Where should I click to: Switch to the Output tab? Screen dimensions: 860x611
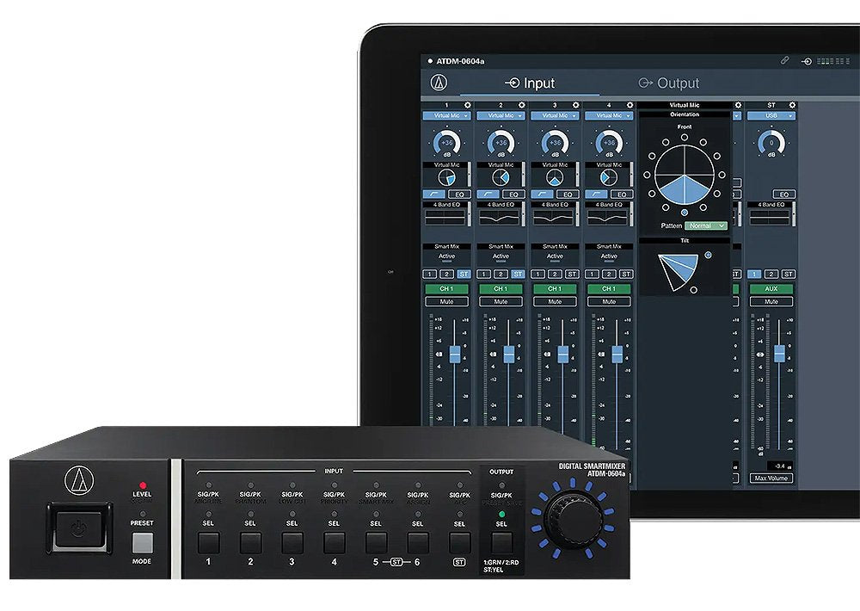click(669, 83)
